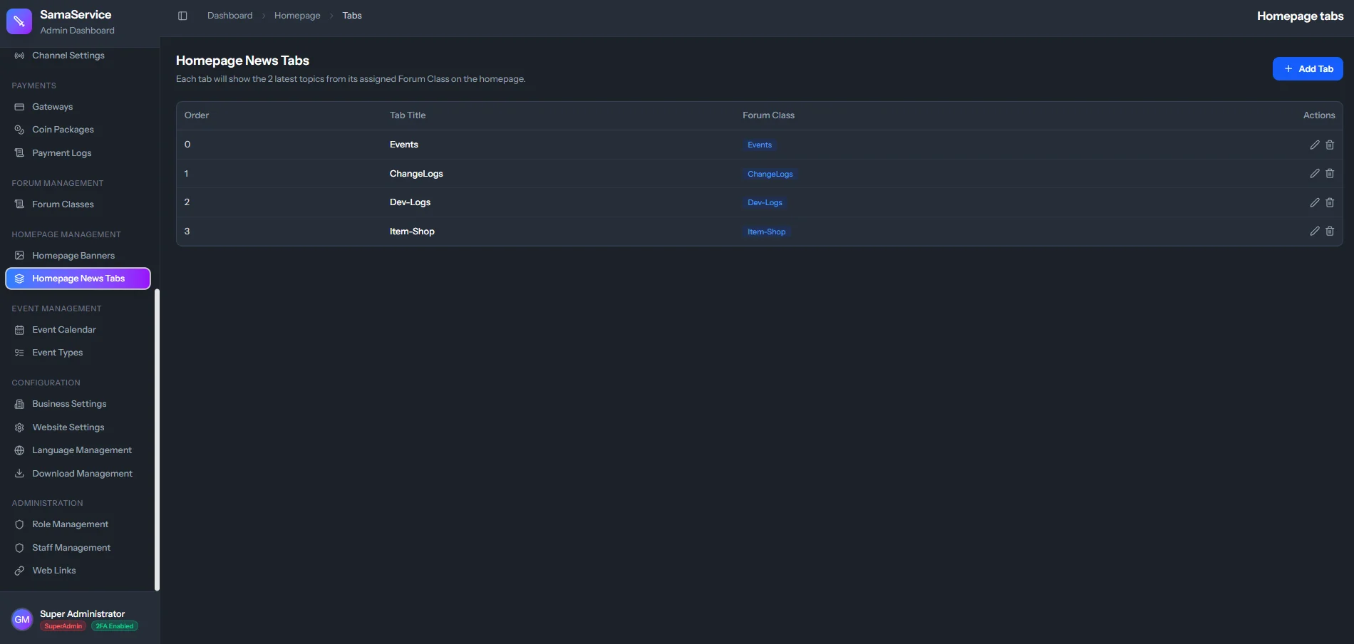Screen dimensions: 1354x644
Task: Go to Dashboard breadcrumb link
Action: pos(229,16)
